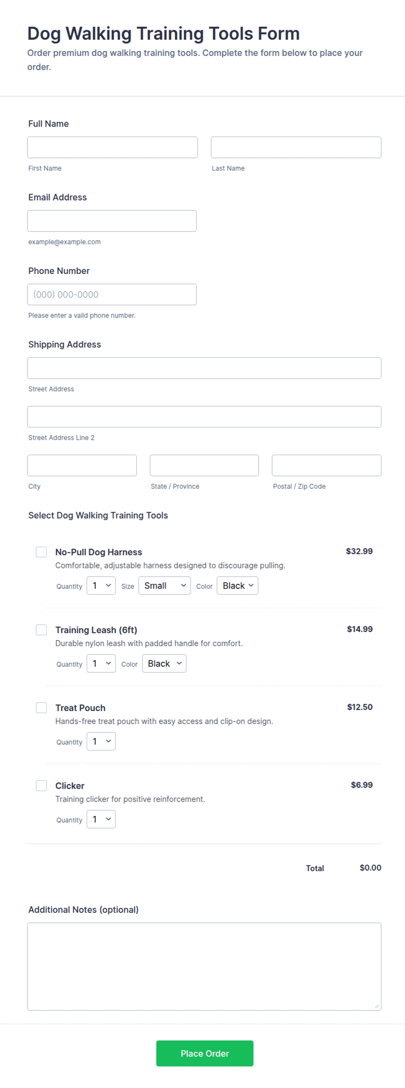Focus the Phone Number field

[112, 294]
